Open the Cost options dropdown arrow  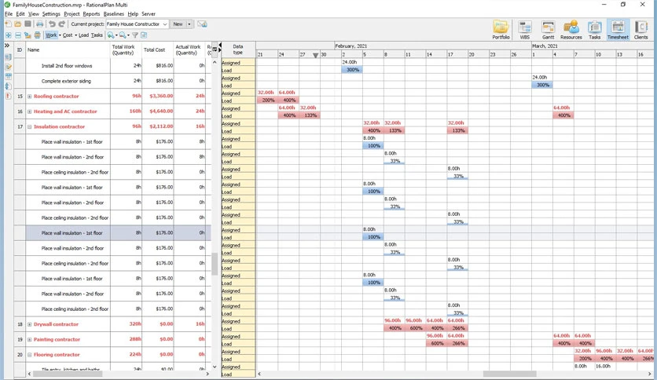(76, 35)
